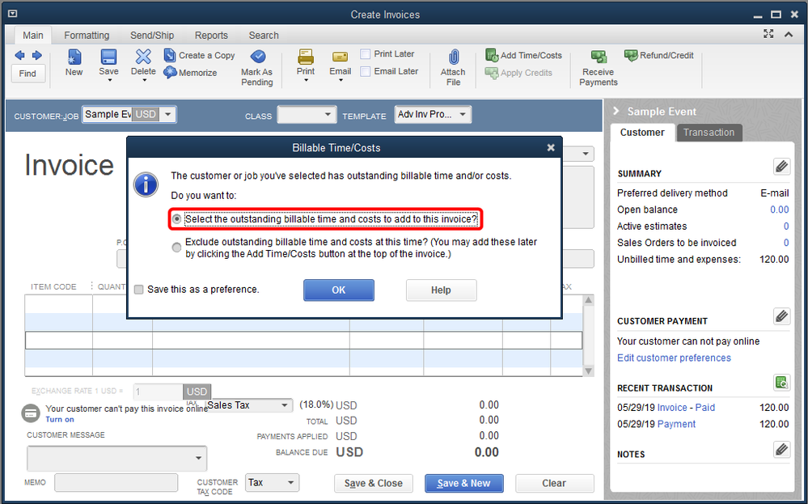
Task: Go to previous invoice with left arrow
Action: click(x=19, y=55)
